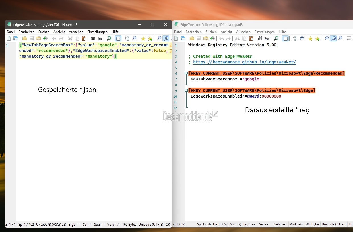The image size is (353, 232).
Task: Open Hilfe menu in json window
Action: pos(115,32)
